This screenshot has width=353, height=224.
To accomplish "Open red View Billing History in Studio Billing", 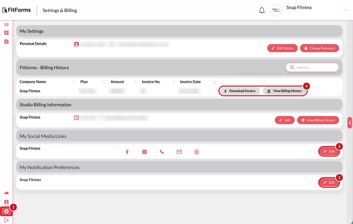I will 318,120.
